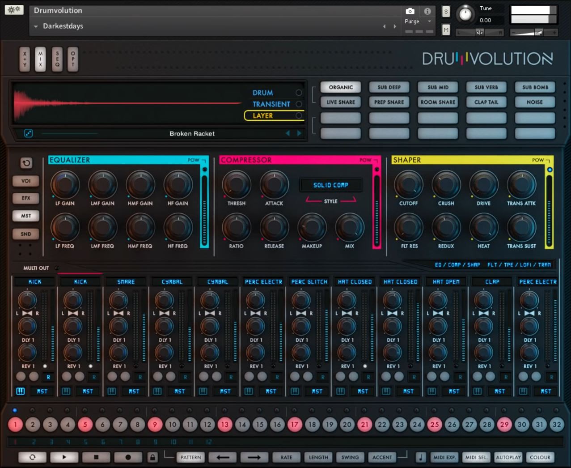Select the DRUM radio button

[x=299, y=93]
